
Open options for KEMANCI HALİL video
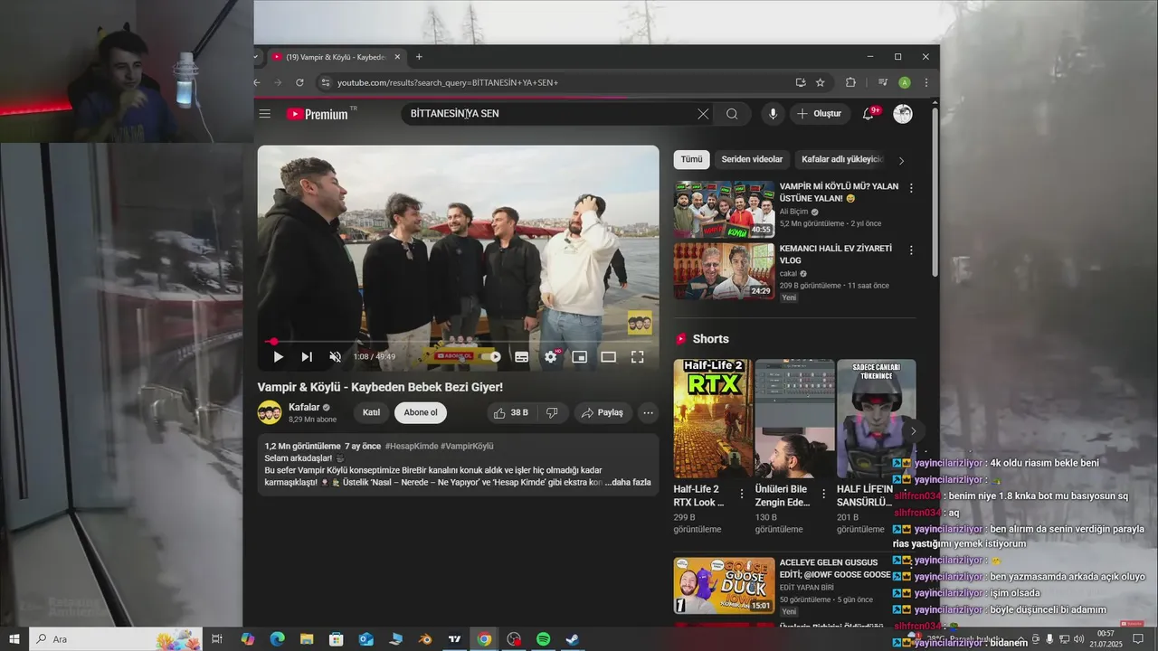[911, 250]
